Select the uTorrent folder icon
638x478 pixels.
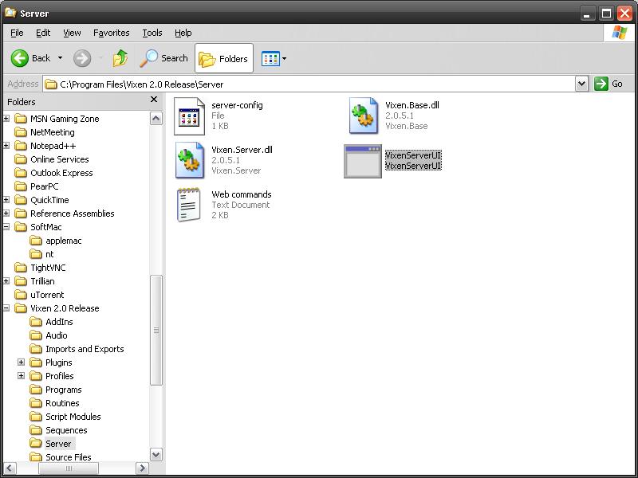click(21, 295)
